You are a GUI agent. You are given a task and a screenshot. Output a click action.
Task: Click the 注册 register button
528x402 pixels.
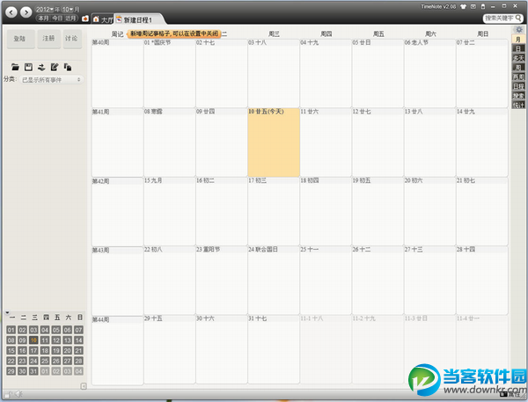click(x=48, y=39)
